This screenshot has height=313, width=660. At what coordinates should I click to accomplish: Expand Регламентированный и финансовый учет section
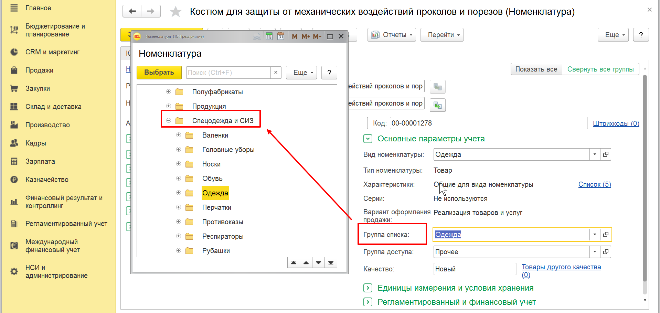tap(368, 302)
